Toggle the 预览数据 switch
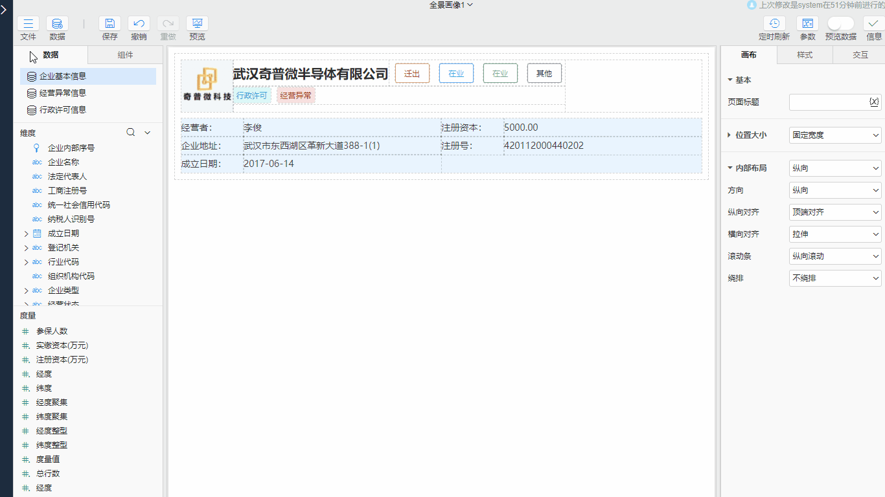This screenshot has width=885, height=497. (841, 23)
